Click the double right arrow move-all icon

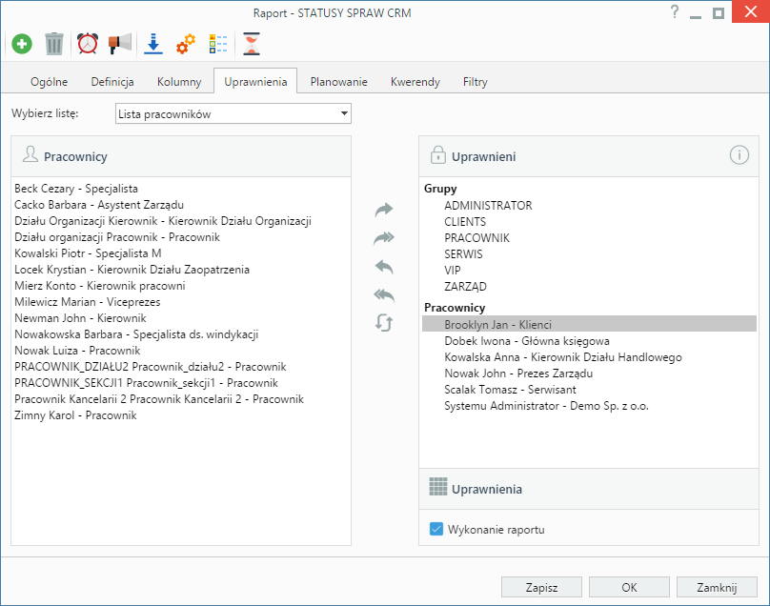[384, 238]
